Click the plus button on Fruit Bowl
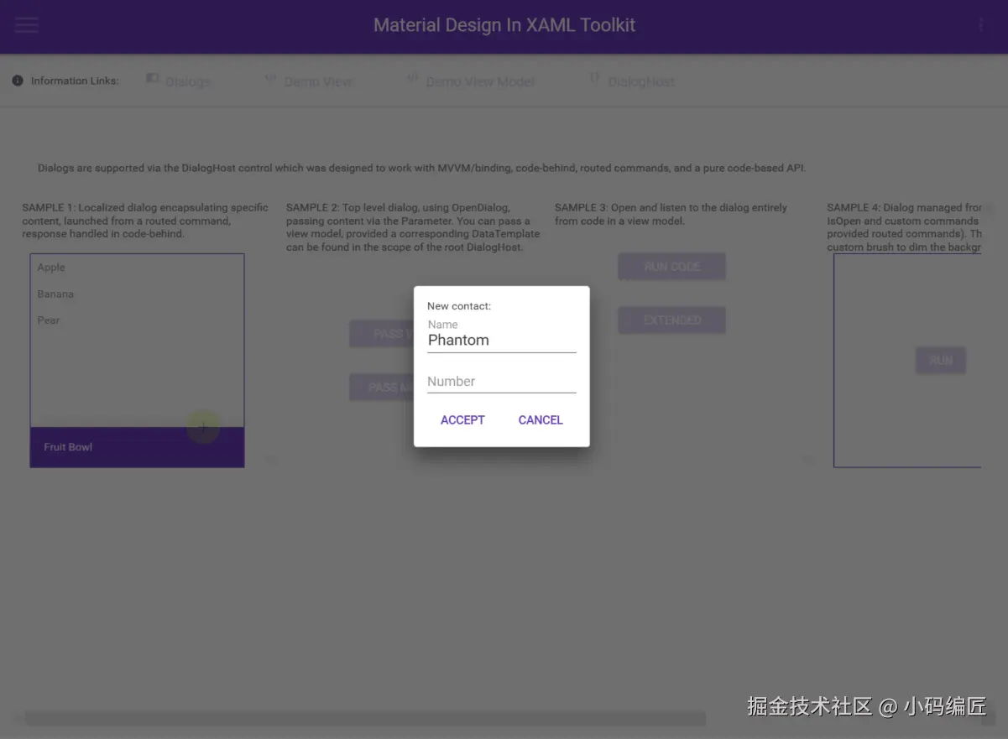 point(203,428)
